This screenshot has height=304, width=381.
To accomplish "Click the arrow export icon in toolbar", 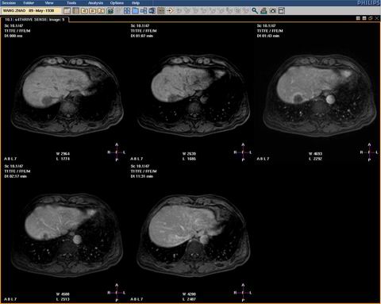I will tap(170, 10).
